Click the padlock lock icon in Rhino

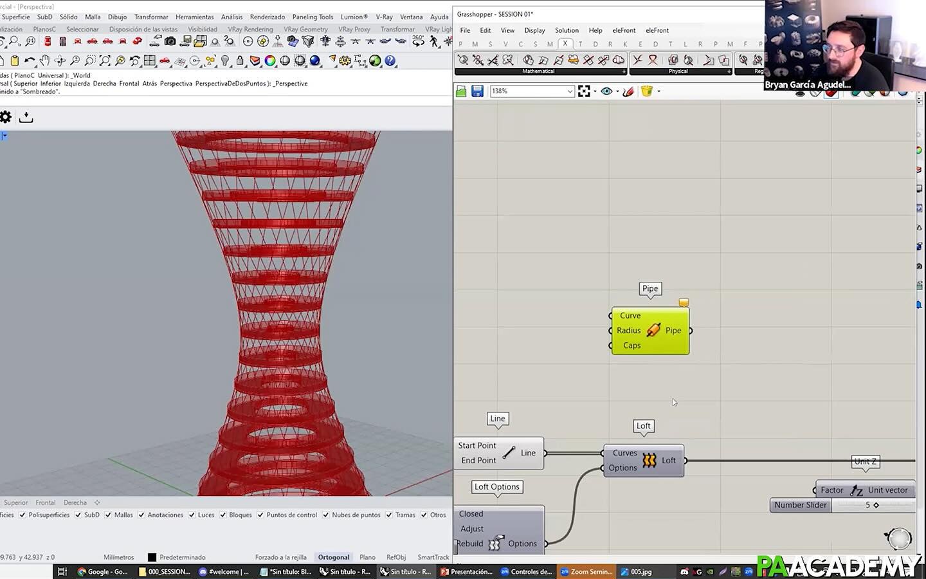[x=240, y=60]
